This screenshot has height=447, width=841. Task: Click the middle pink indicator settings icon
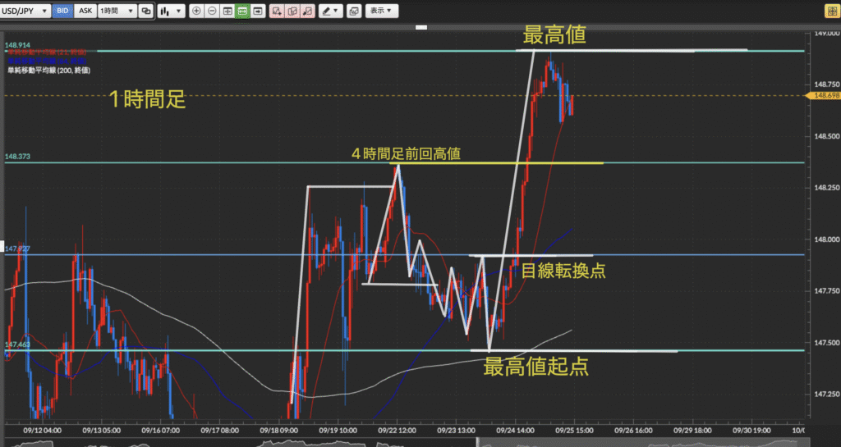(294, 11)
